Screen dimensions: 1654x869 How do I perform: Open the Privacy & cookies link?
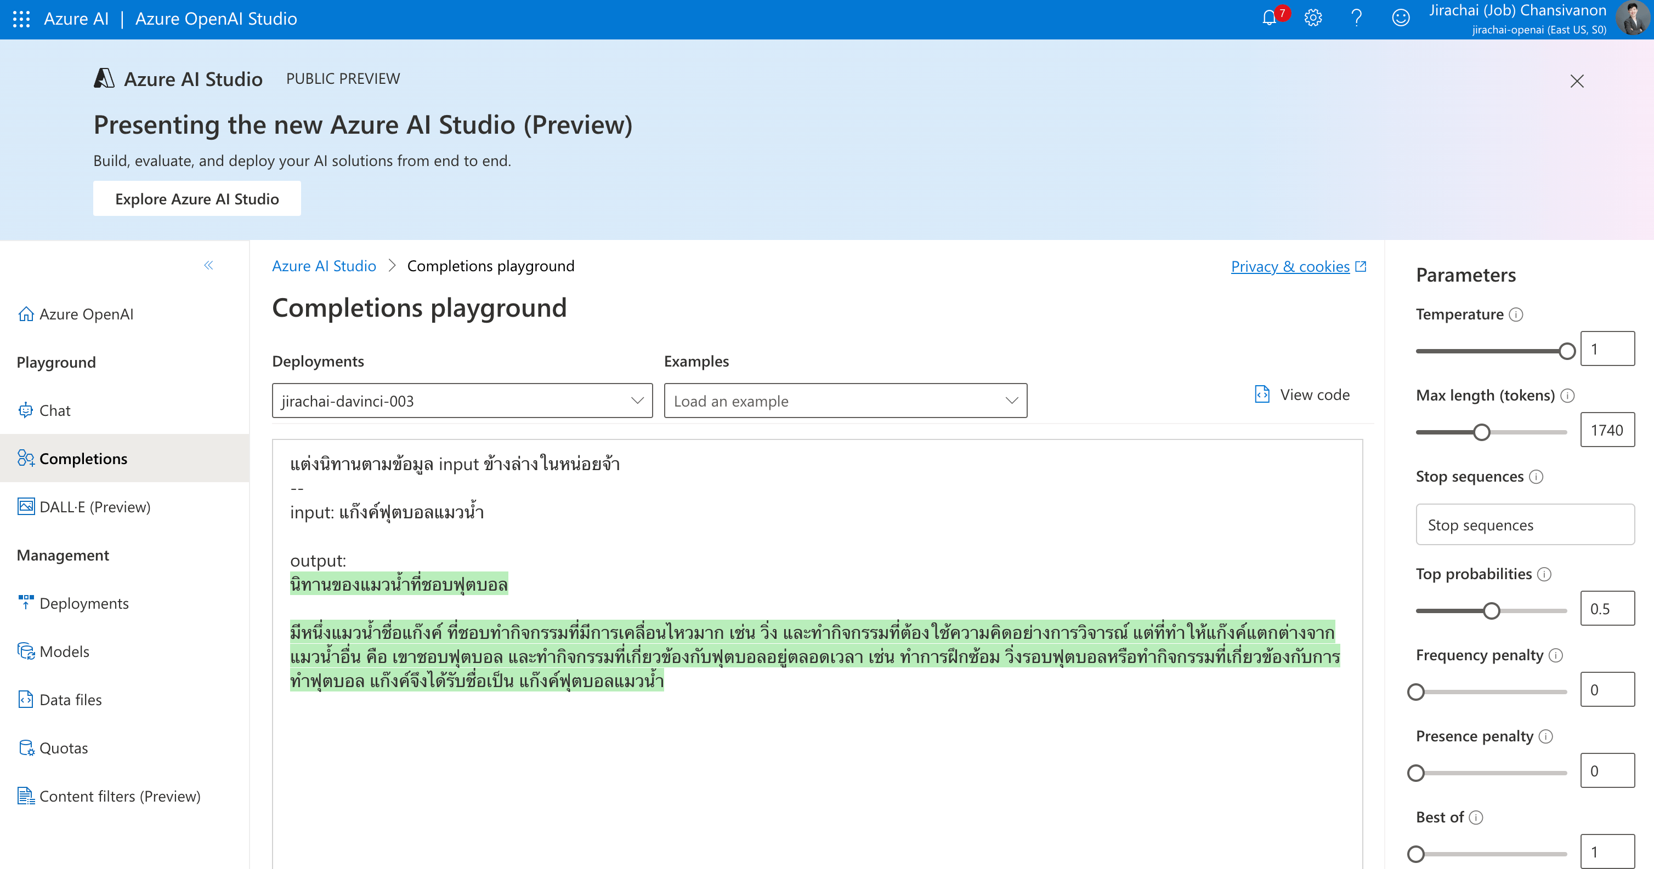pyautogui.click(x=1290, y=266)
